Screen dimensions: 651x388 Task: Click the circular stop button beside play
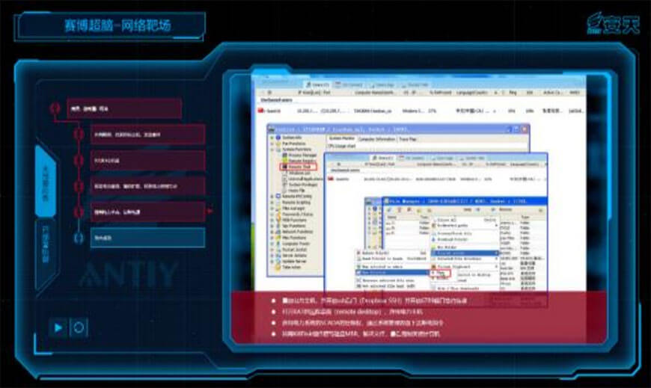79,327
